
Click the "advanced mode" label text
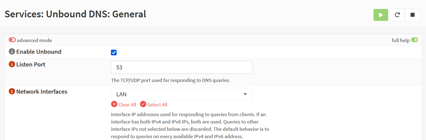point(34,40)
